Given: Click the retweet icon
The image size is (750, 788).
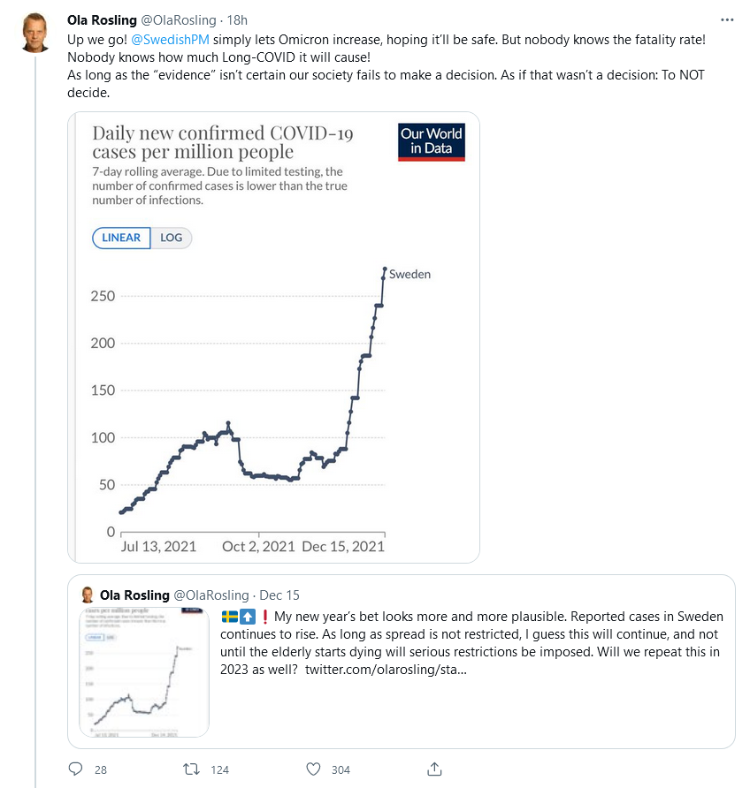Looking at the screenshot, I should point(189,769).
